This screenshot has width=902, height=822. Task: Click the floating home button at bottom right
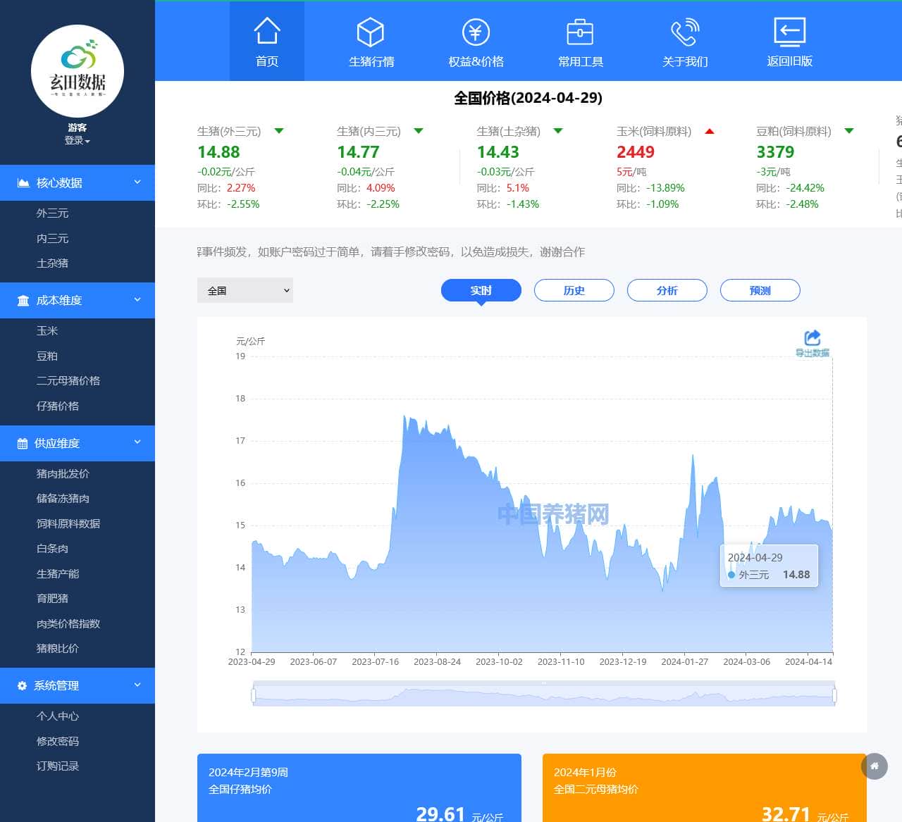875,766
